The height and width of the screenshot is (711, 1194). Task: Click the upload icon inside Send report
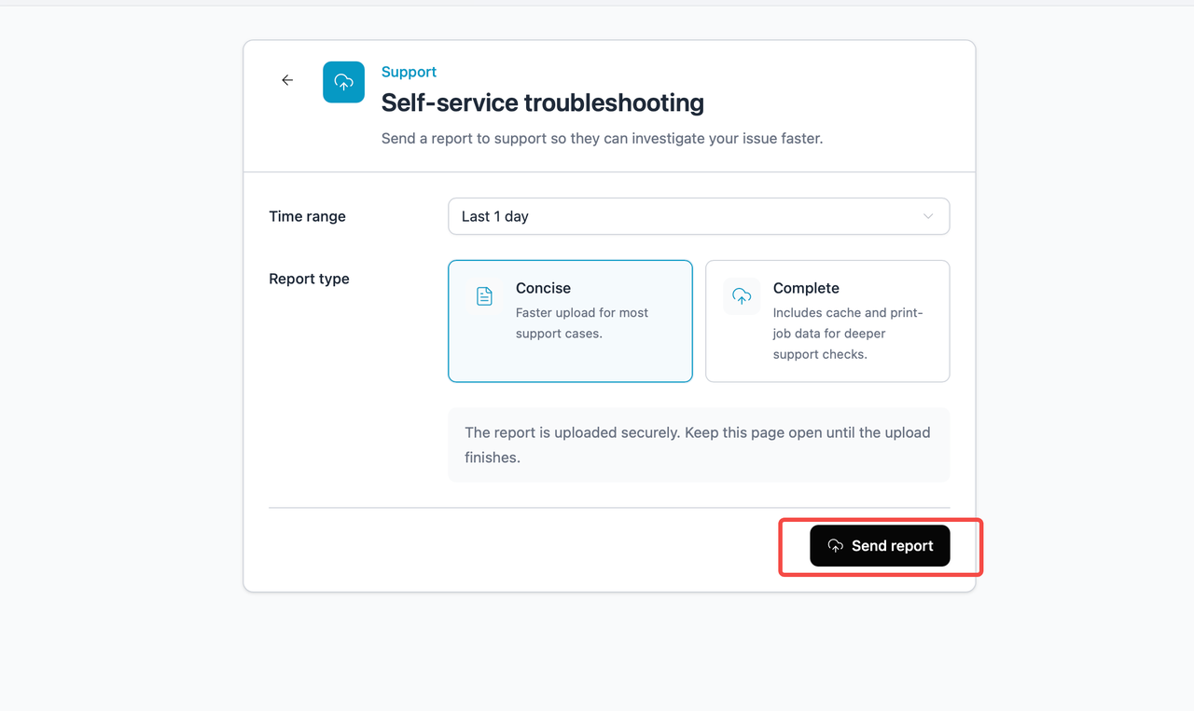[x=836, y=546]
